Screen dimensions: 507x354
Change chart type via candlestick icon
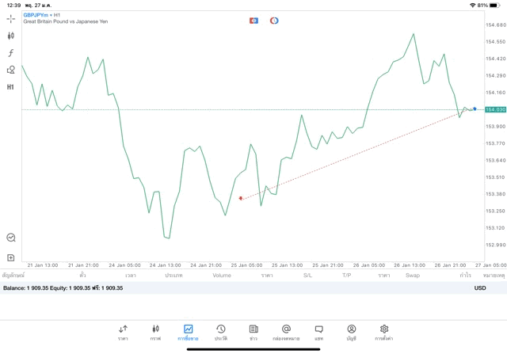pos(11,36)
